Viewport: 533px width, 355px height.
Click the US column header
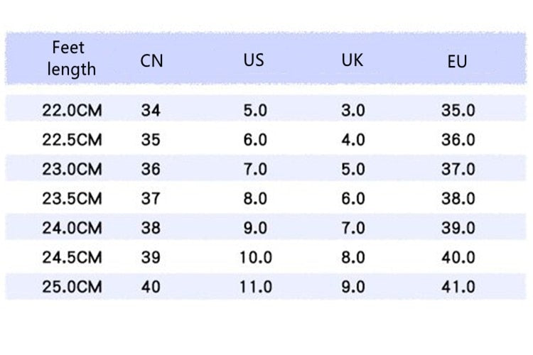[254, 60]
